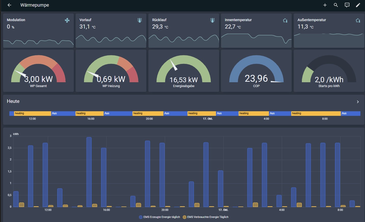Open the Starts pro kWh gauge

[329, 71]
